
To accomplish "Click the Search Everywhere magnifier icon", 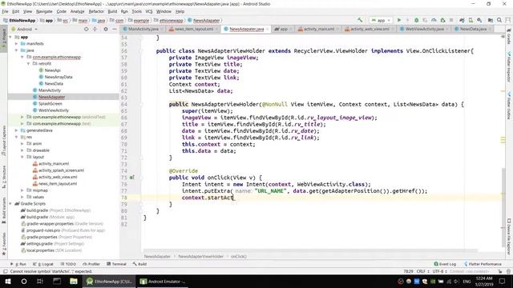I will (x=499, y=20).
